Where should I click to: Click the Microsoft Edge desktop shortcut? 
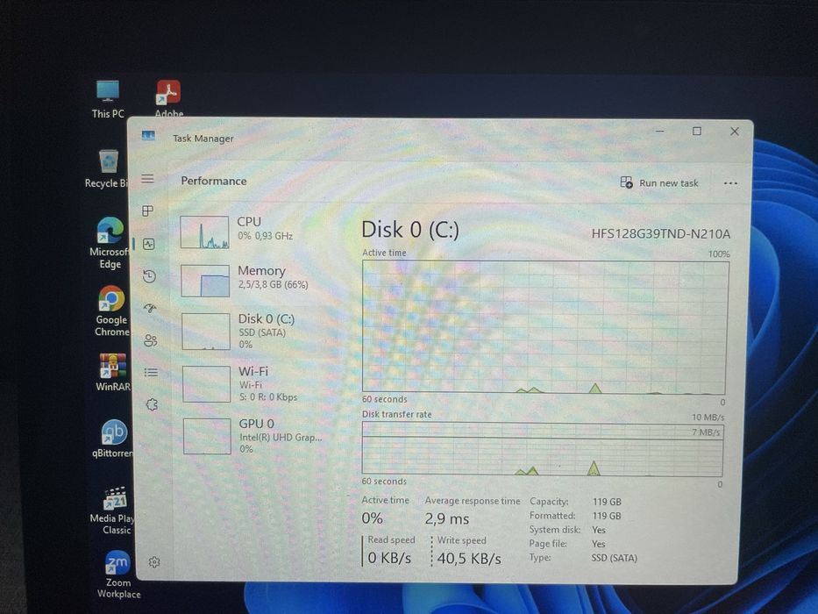[110, 243]
